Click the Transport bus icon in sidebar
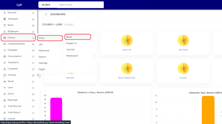The height and width of the screenshot is (124, 222). point(5,19)
